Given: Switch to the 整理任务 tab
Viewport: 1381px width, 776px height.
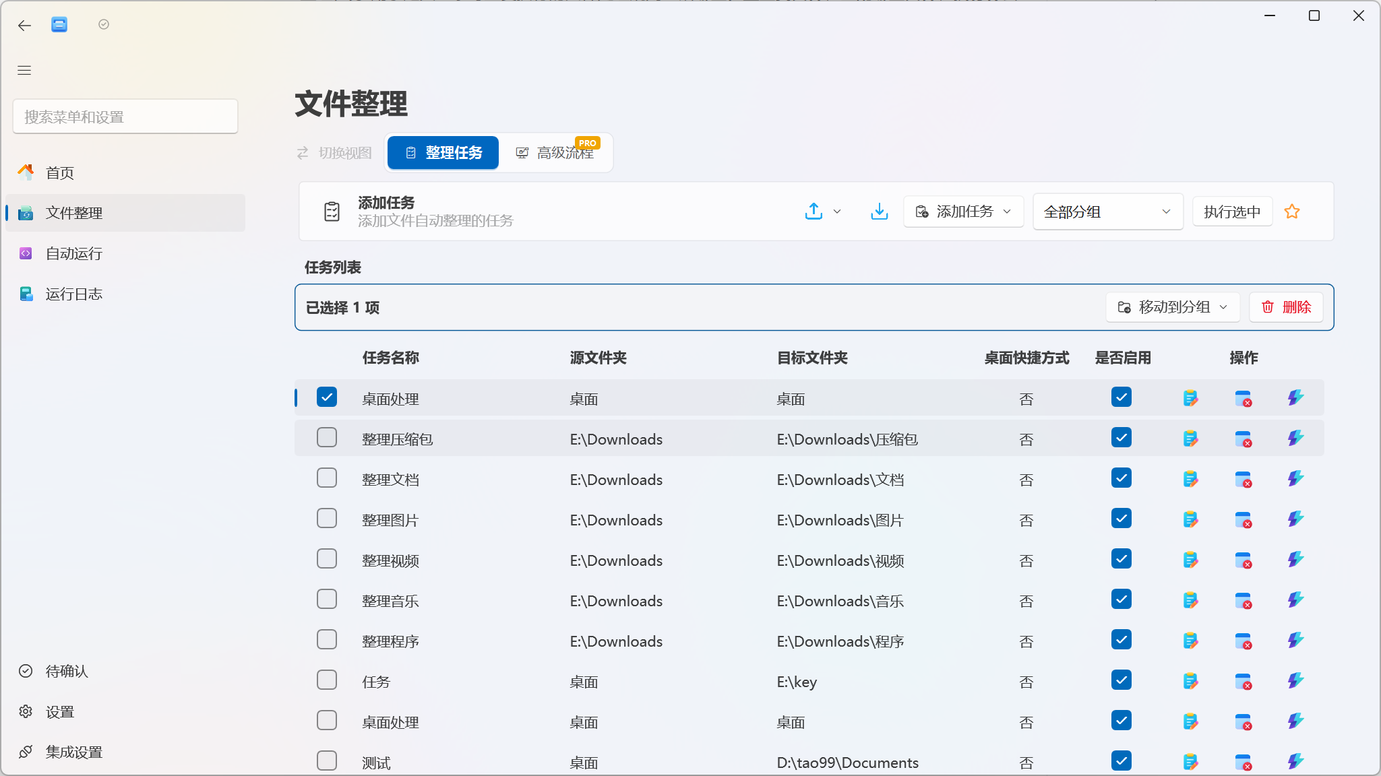Looking at the screenshot, I should point(443,153).
